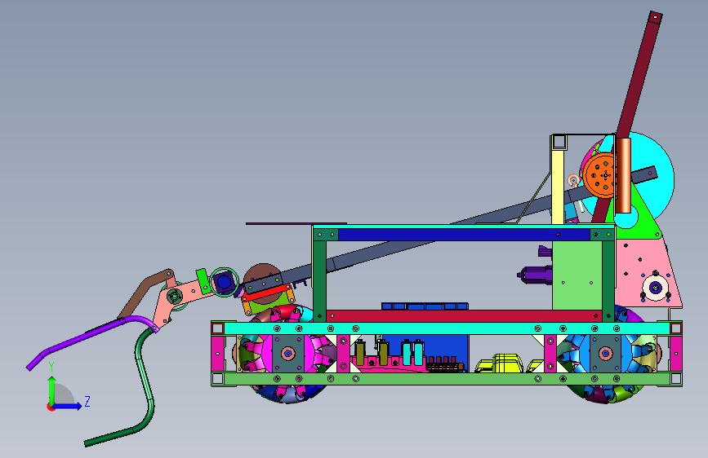Select the small red bar on the arm bracket

(x=266, y=293)
